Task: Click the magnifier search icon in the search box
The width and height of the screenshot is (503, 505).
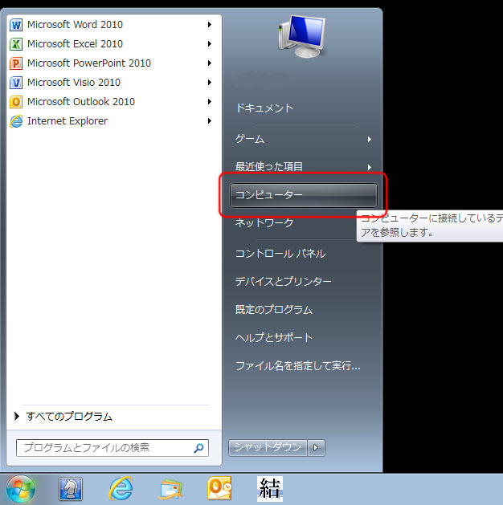Action: pyautogui.click(x=198, y=448)
